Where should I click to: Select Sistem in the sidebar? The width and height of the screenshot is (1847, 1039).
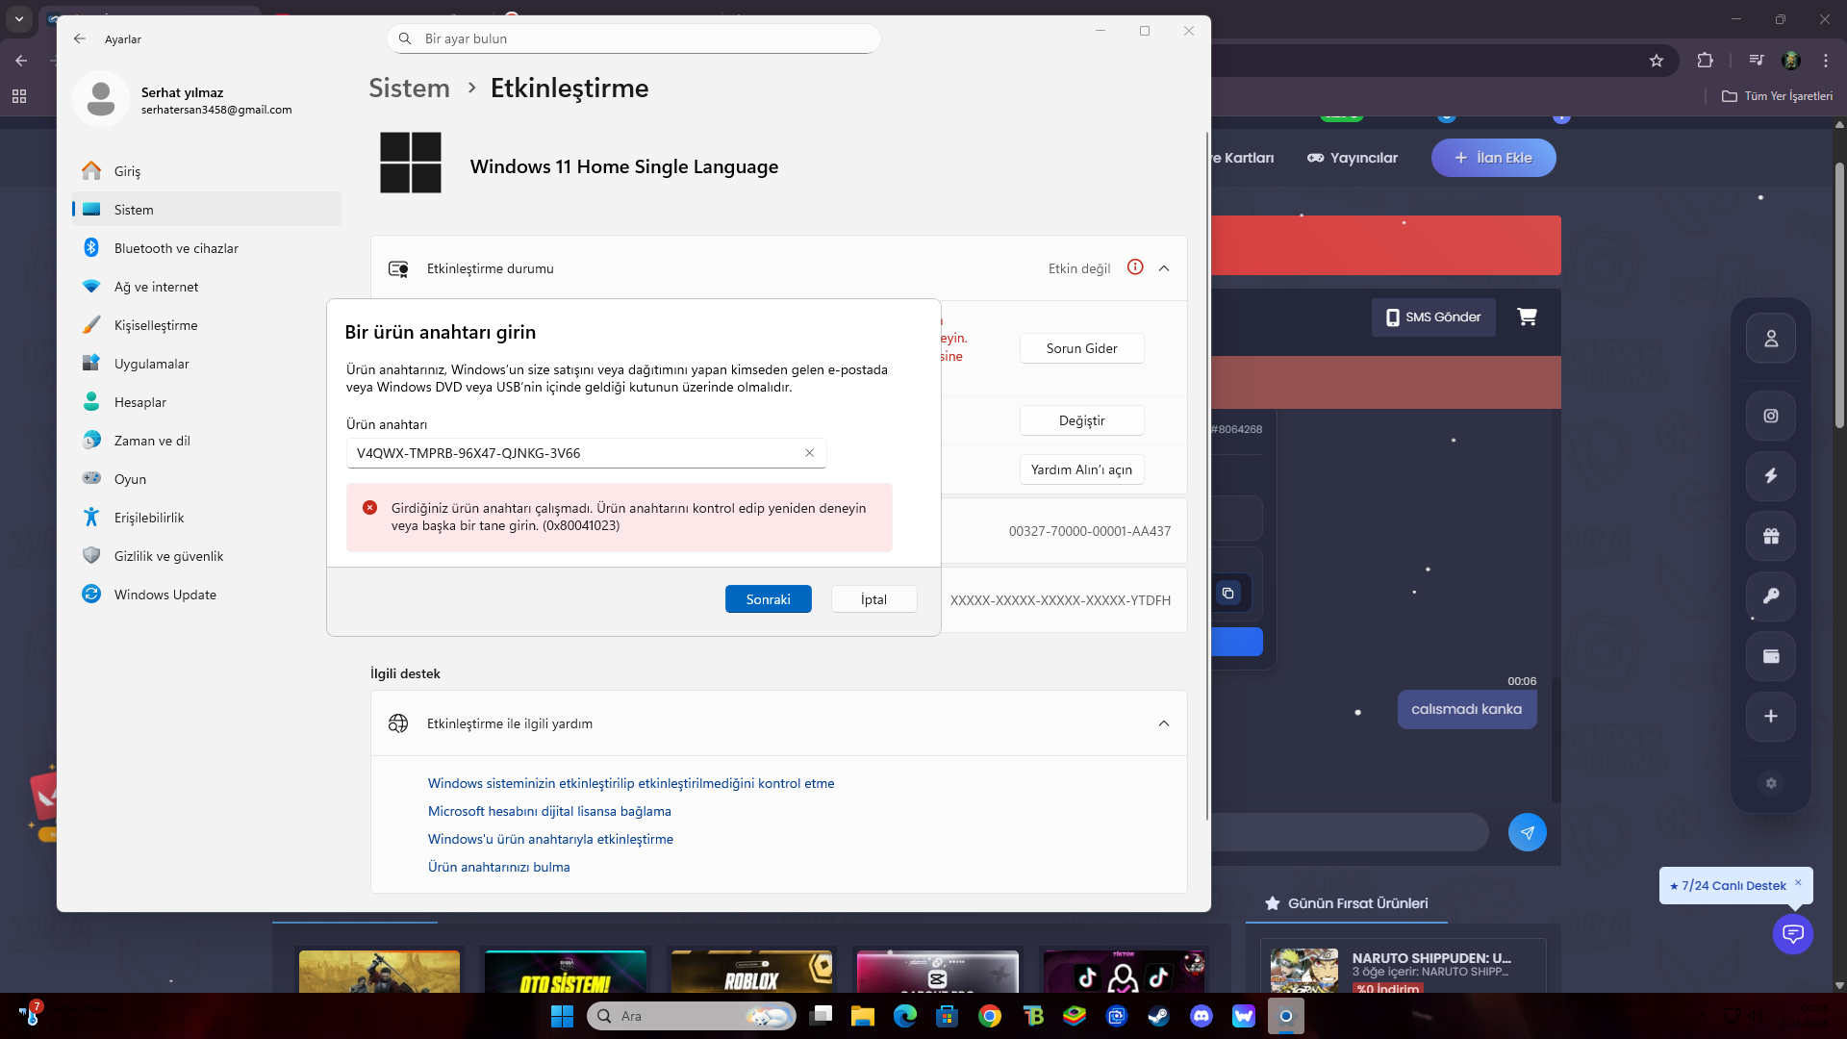207,210
